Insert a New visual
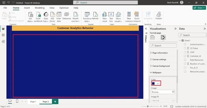This screenshot has width=207, height=108. (x=105, y=17)
